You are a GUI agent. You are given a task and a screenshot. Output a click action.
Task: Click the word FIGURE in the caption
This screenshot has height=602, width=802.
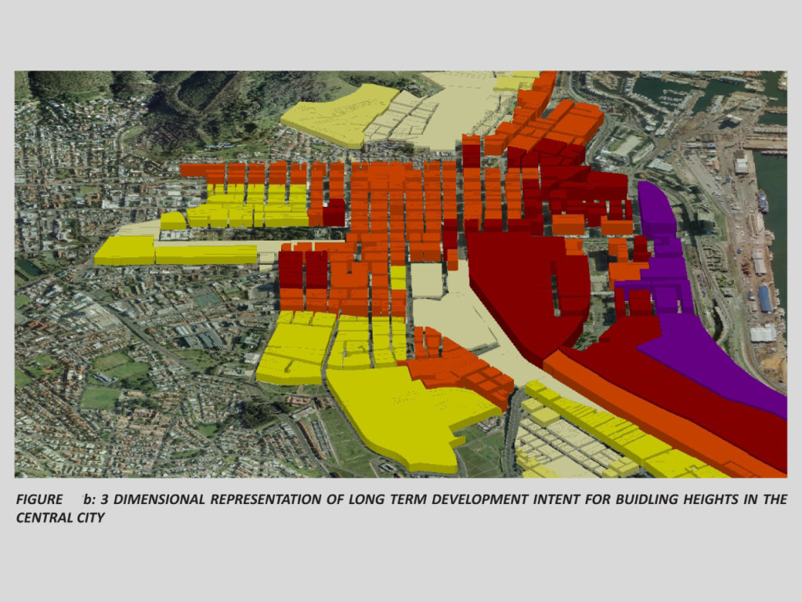click(39, 500)
